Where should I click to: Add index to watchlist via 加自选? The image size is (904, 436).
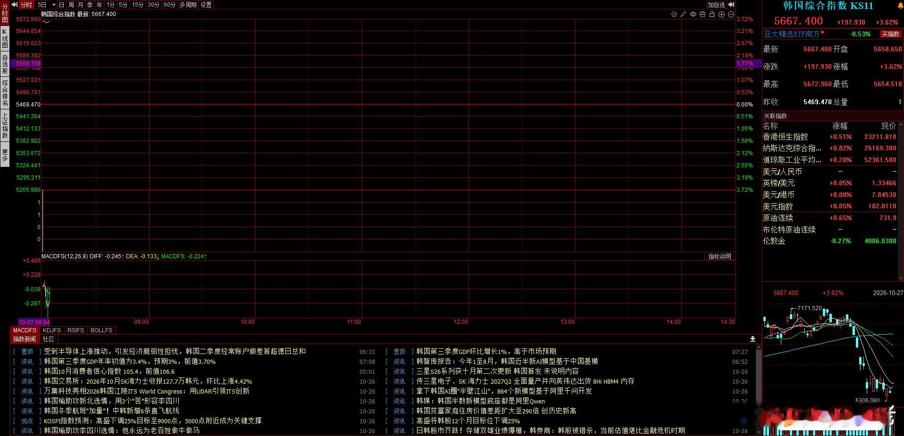(716, 5)
